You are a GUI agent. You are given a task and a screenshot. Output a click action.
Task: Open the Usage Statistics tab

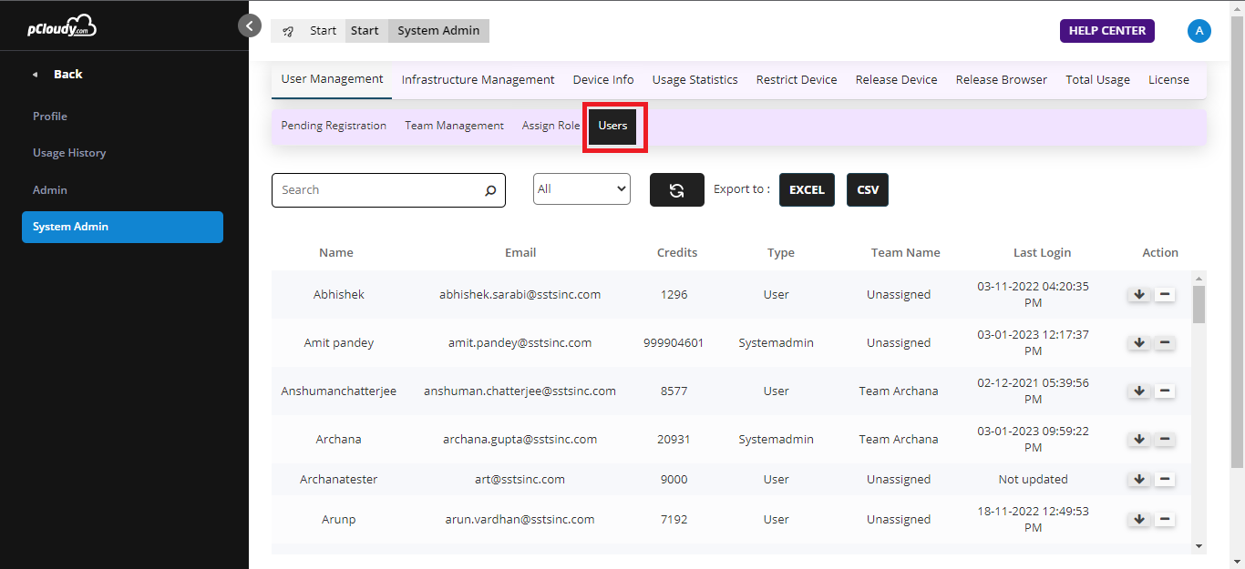(x=695, y=80)
